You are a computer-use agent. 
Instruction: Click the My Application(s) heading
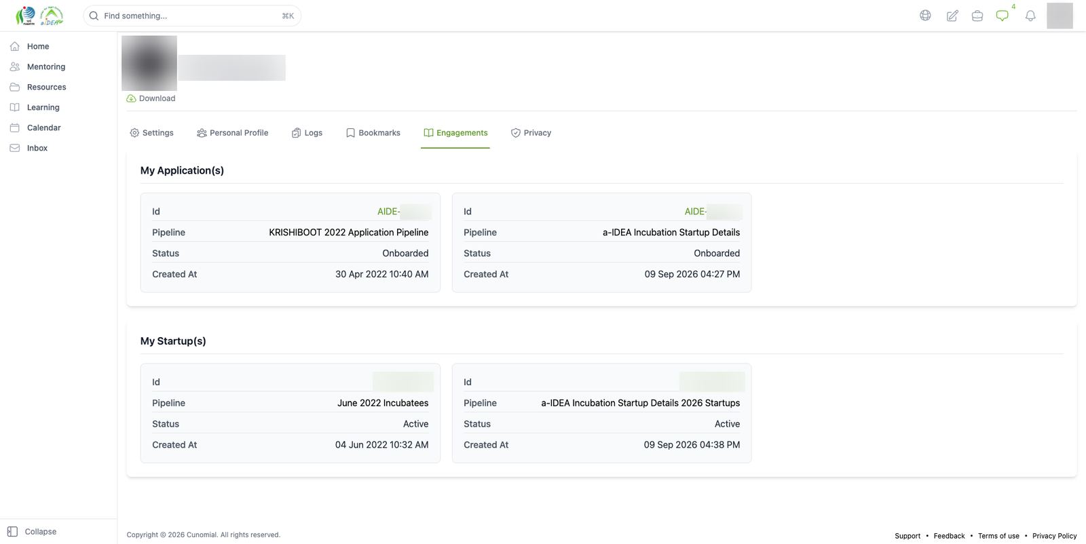182,170
